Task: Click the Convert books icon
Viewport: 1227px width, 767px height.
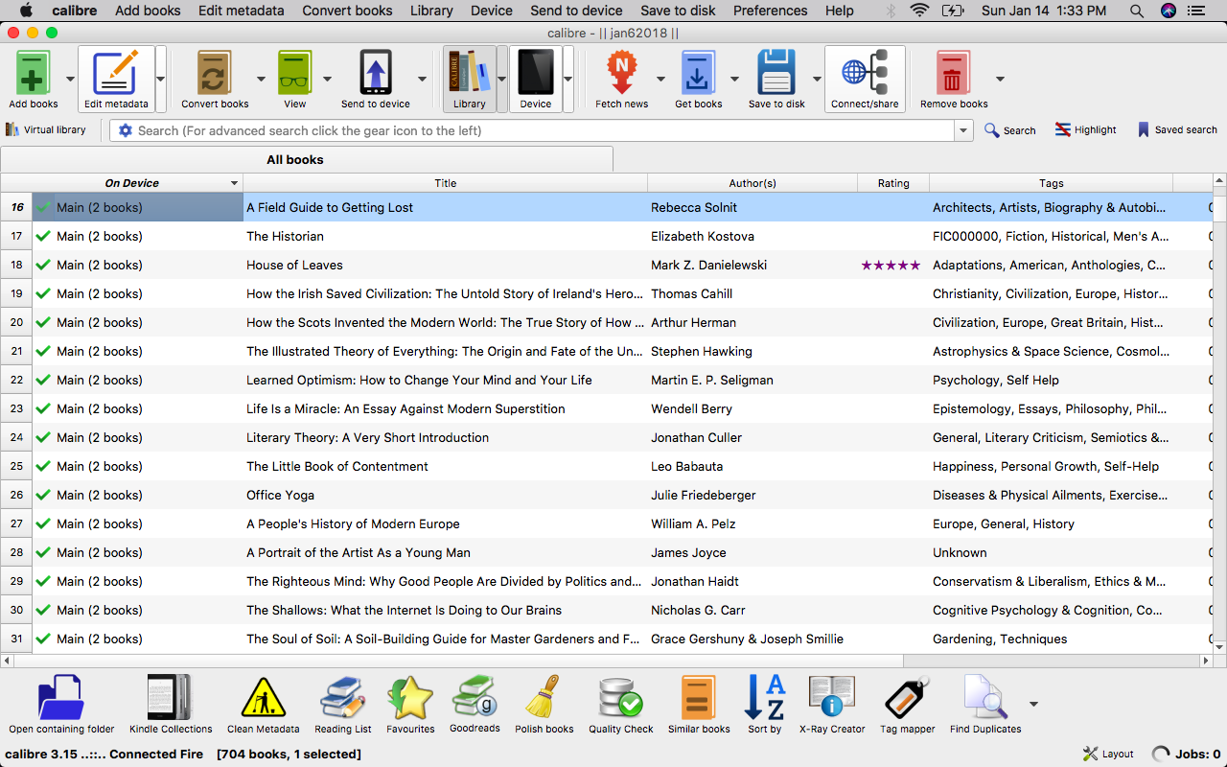Action: (215, 75)
